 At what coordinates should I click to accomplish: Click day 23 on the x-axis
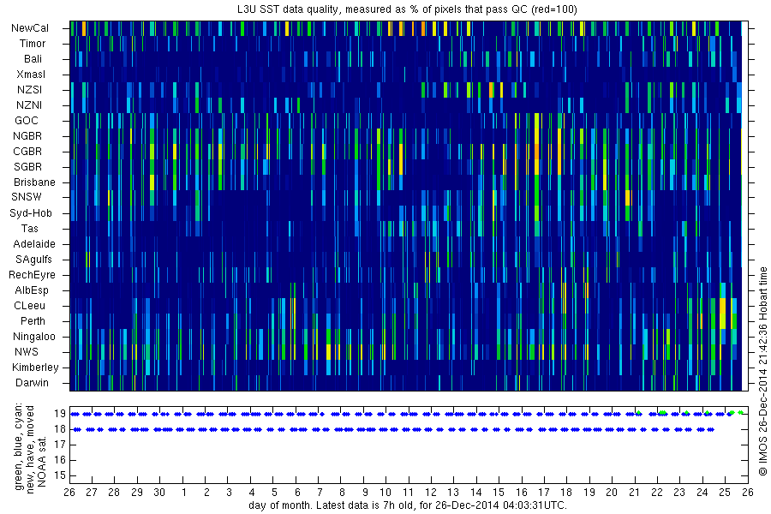coord(679,493)
